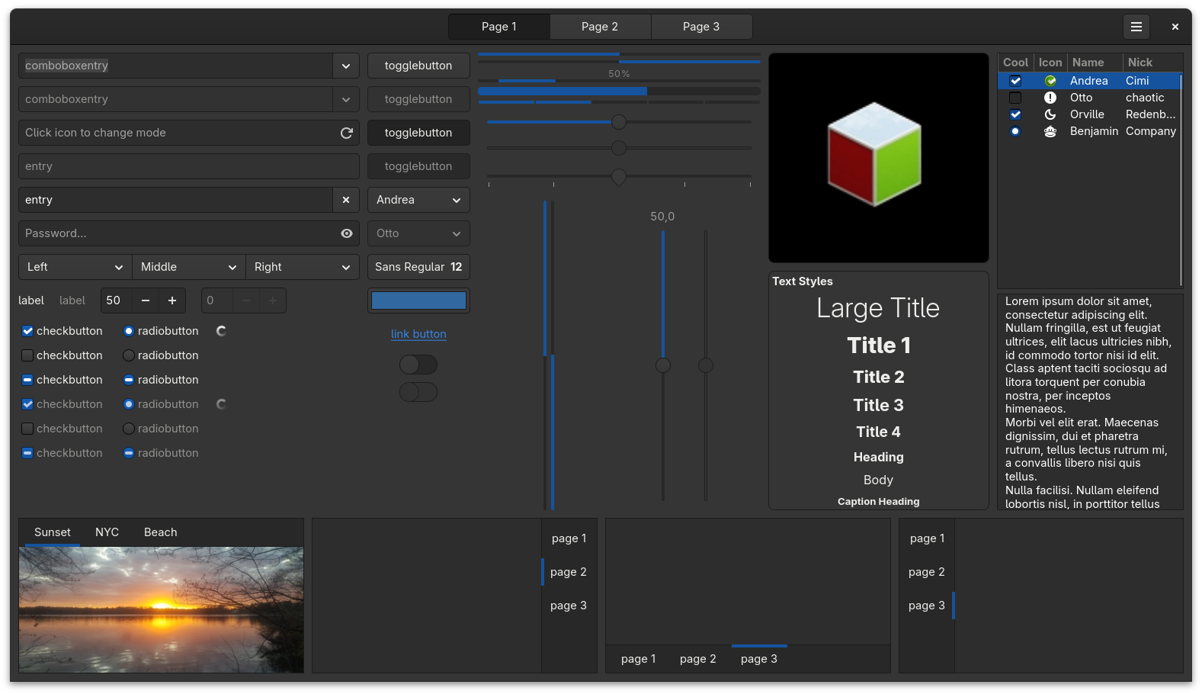The height and width of the screenshot is (694, 1202).
Task: Toggle the Cool radio for Benjamin
Action: [x=1015, y=131]
